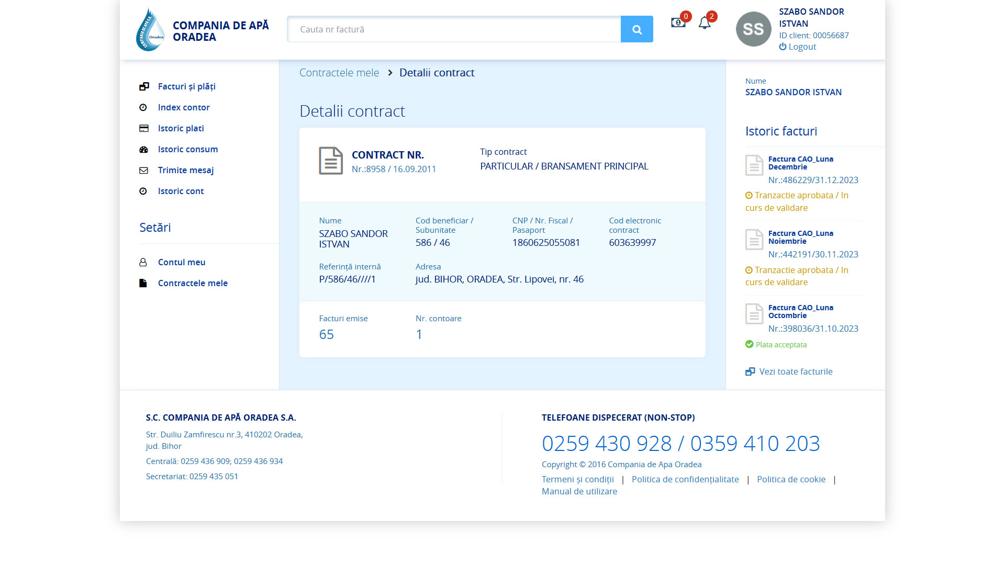Screen dimensions: 1005x565
Task: Go back to Contractele mele breadcrumb
Action: [x=339, y=73]
